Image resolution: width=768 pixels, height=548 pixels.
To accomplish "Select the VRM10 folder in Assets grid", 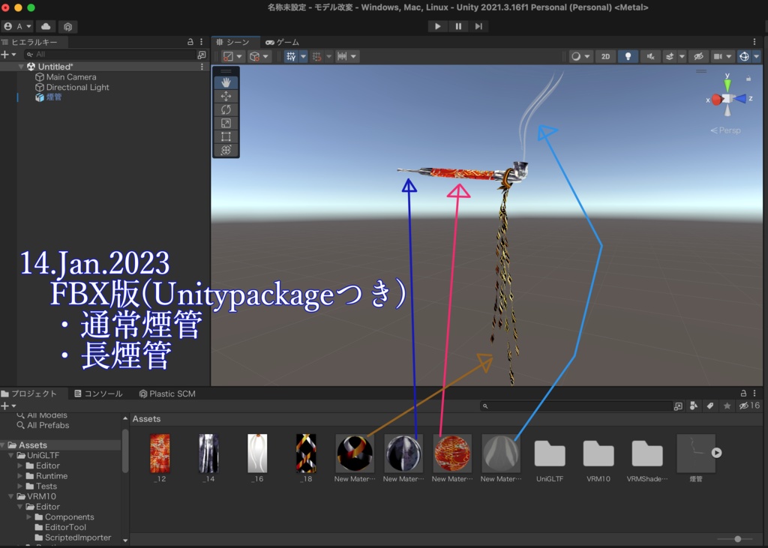I will pyautogui.click(x=598, y=454).
